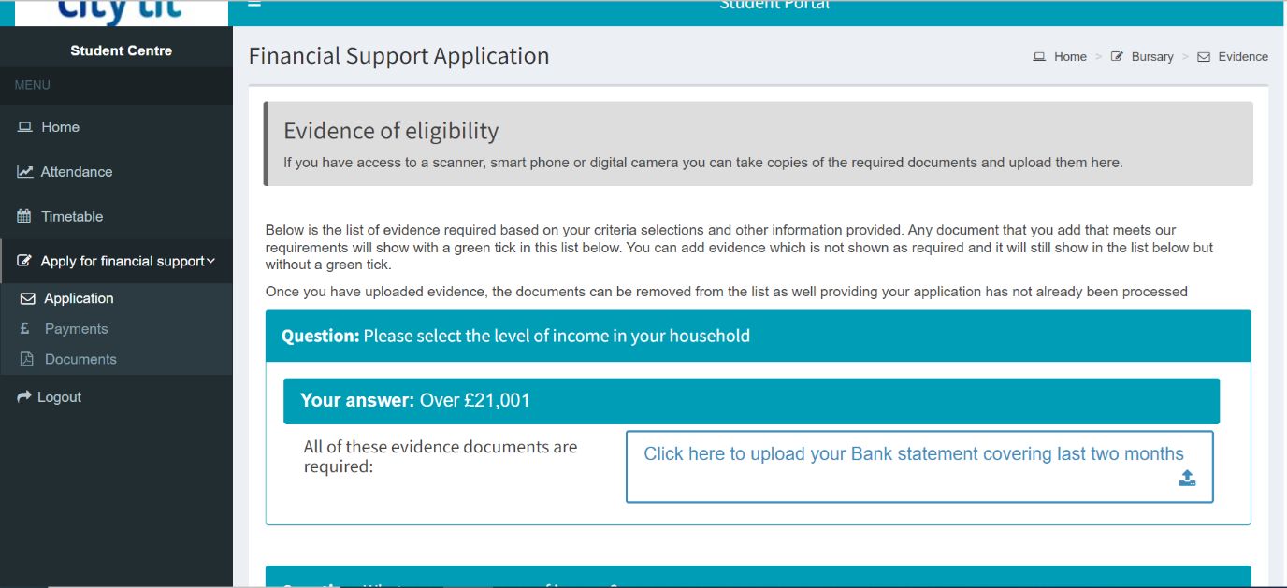Click the Payments pound sign icon
The height and width of the screenshot is (588, 1287).
pyautogui.click(x=26, y=329)
